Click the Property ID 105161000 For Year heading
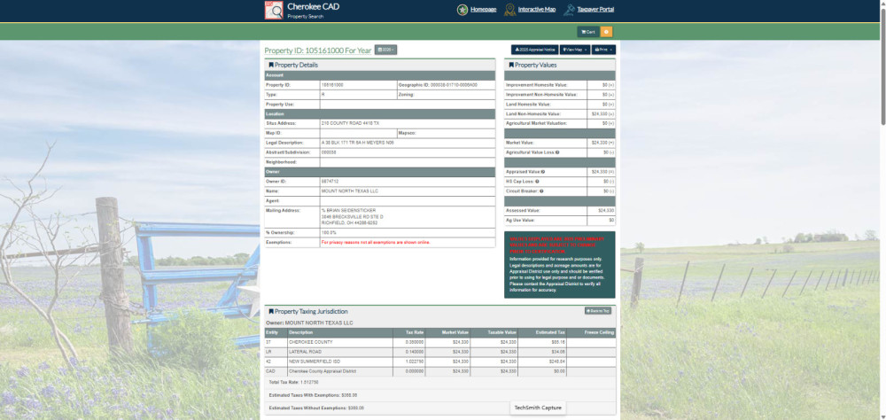This screenshot has width=886, height=420. pos(318,51)
